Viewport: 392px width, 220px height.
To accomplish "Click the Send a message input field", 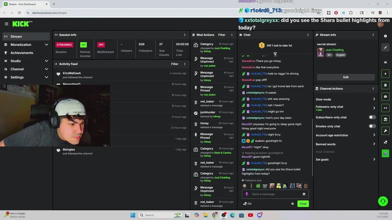I will [x=275, y=194].
